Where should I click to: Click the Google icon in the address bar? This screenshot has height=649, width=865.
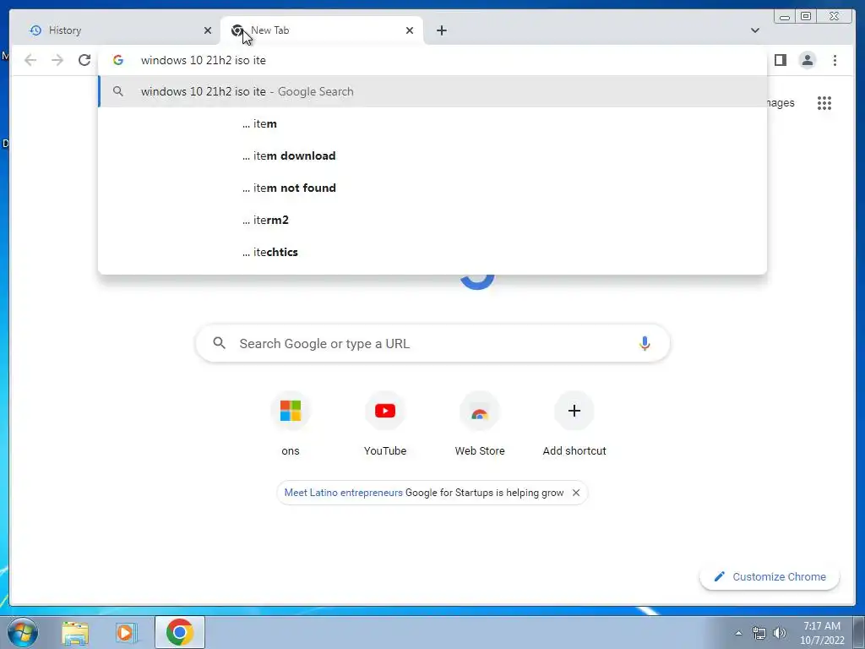pyautogui.click(x=118, y=60)
